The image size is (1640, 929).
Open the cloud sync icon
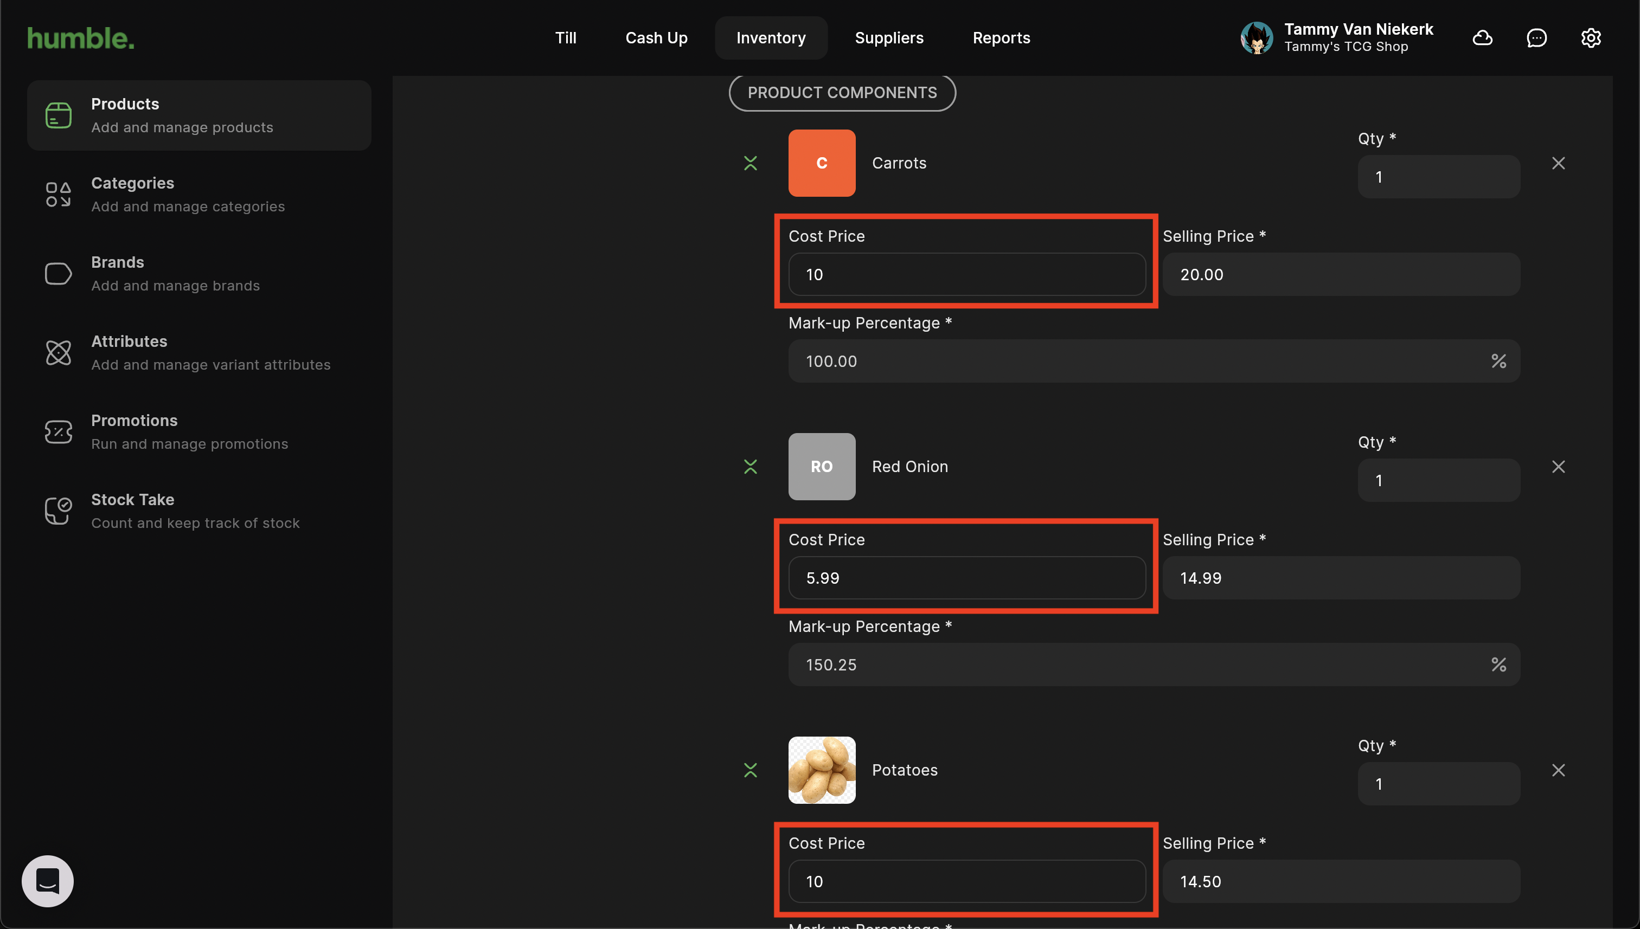click(x=1482, y=38)
